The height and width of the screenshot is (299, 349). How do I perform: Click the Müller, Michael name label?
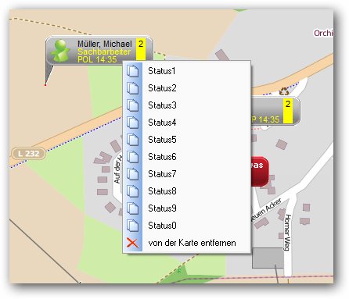coord(105,44)
